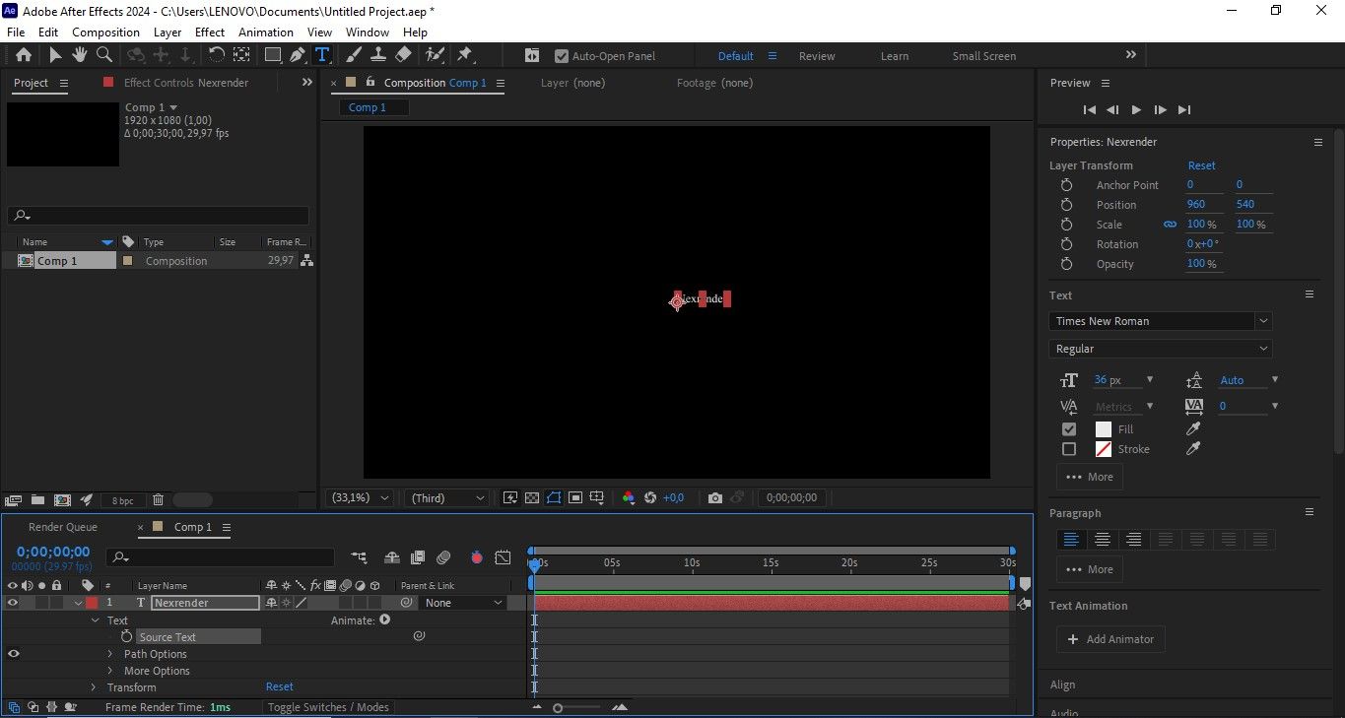Click the Toggle Switches / Modes button
1345x718 pixels.
coord(328,707)
